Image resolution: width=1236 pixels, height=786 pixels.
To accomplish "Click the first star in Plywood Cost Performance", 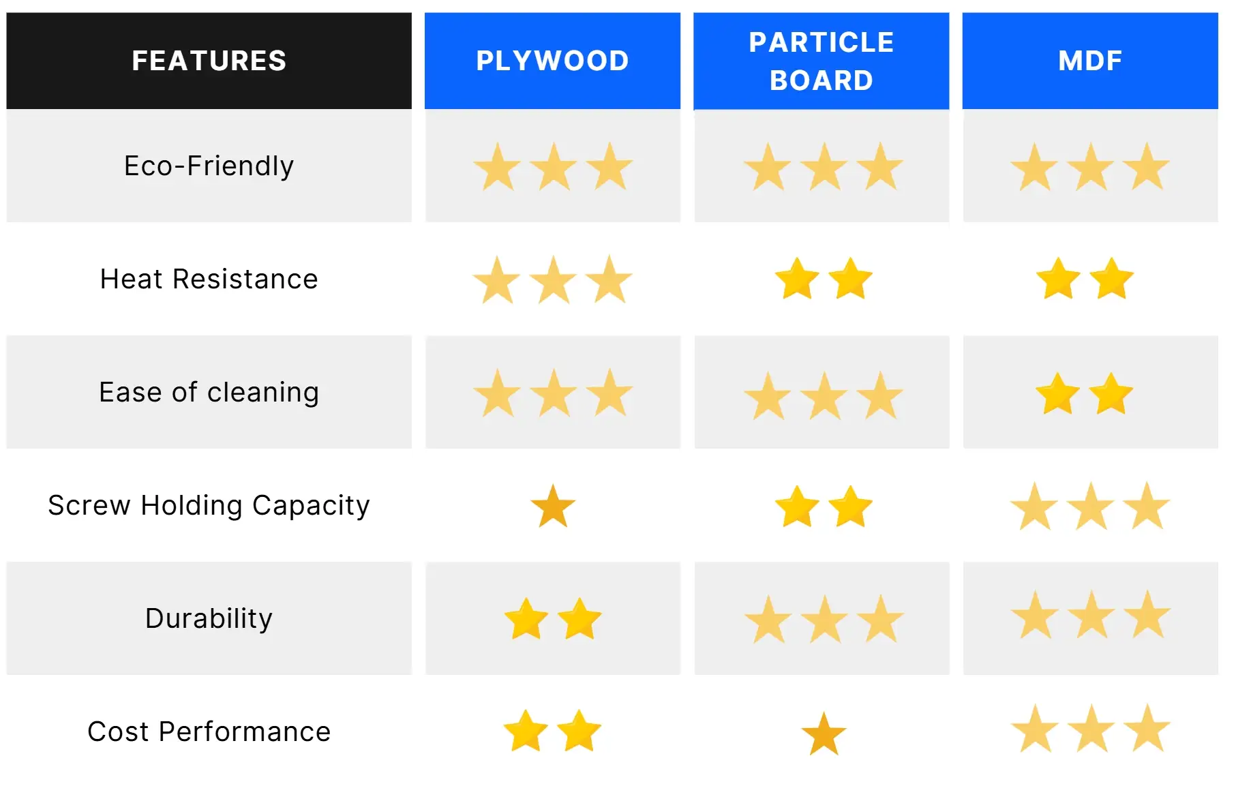I will [x=526, y=731].
